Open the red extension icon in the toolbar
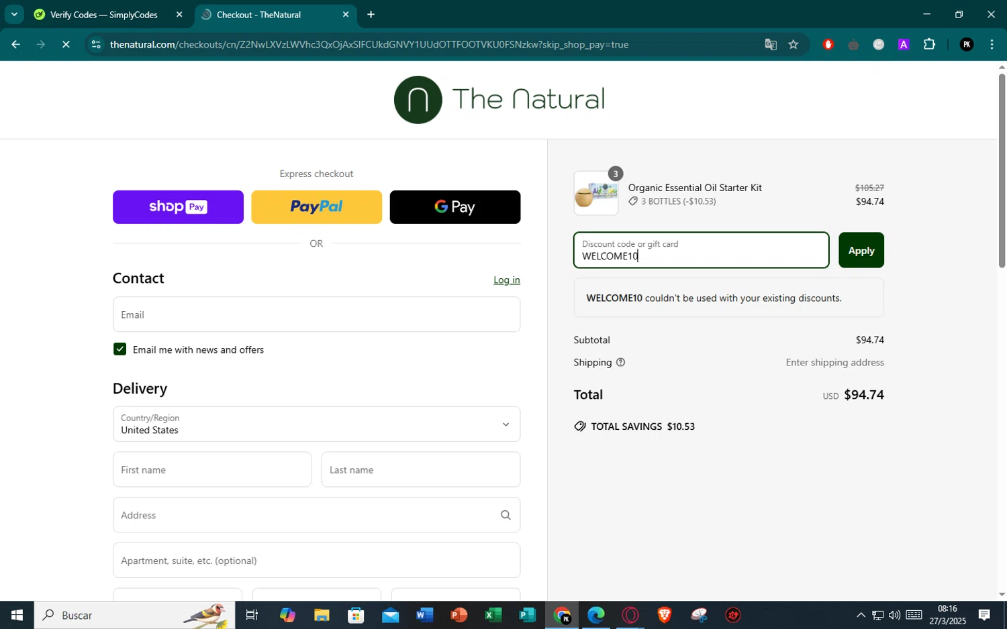Screen dimensions: 1007x629 click(828, 45)
